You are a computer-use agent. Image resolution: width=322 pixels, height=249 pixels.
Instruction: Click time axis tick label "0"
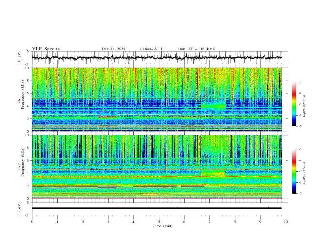point(32,222)
